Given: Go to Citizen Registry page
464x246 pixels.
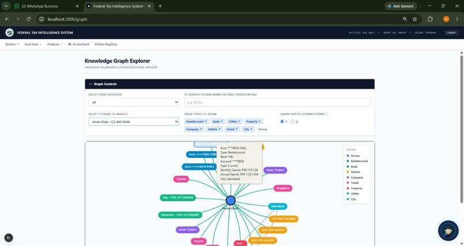Looking at the screenshot, I should tap(106, 44).
